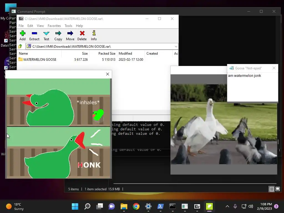284x213 pixels.
Task: Open the Tools menu in 7-Zip
Action: click(68, 26)
